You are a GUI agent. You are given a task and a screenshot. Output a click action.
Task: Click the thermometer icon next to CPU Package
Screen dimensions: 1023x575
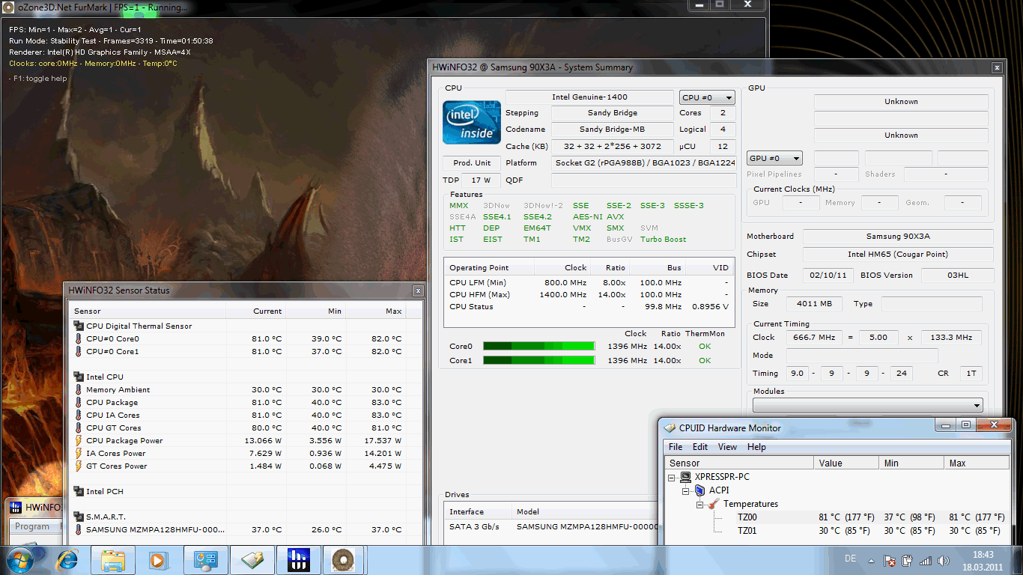click(79, 402)
